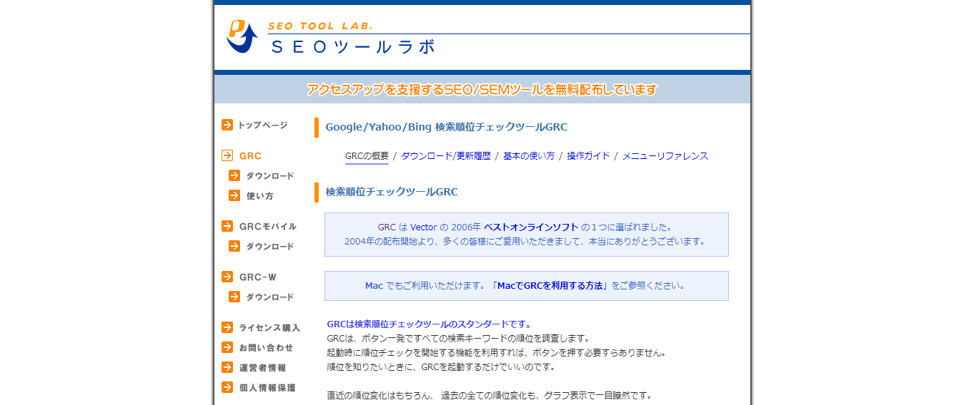Click the orange SEO/SEMツール banner text
The height and width of the screenshot is (405, 964).
tap(482, 90)
